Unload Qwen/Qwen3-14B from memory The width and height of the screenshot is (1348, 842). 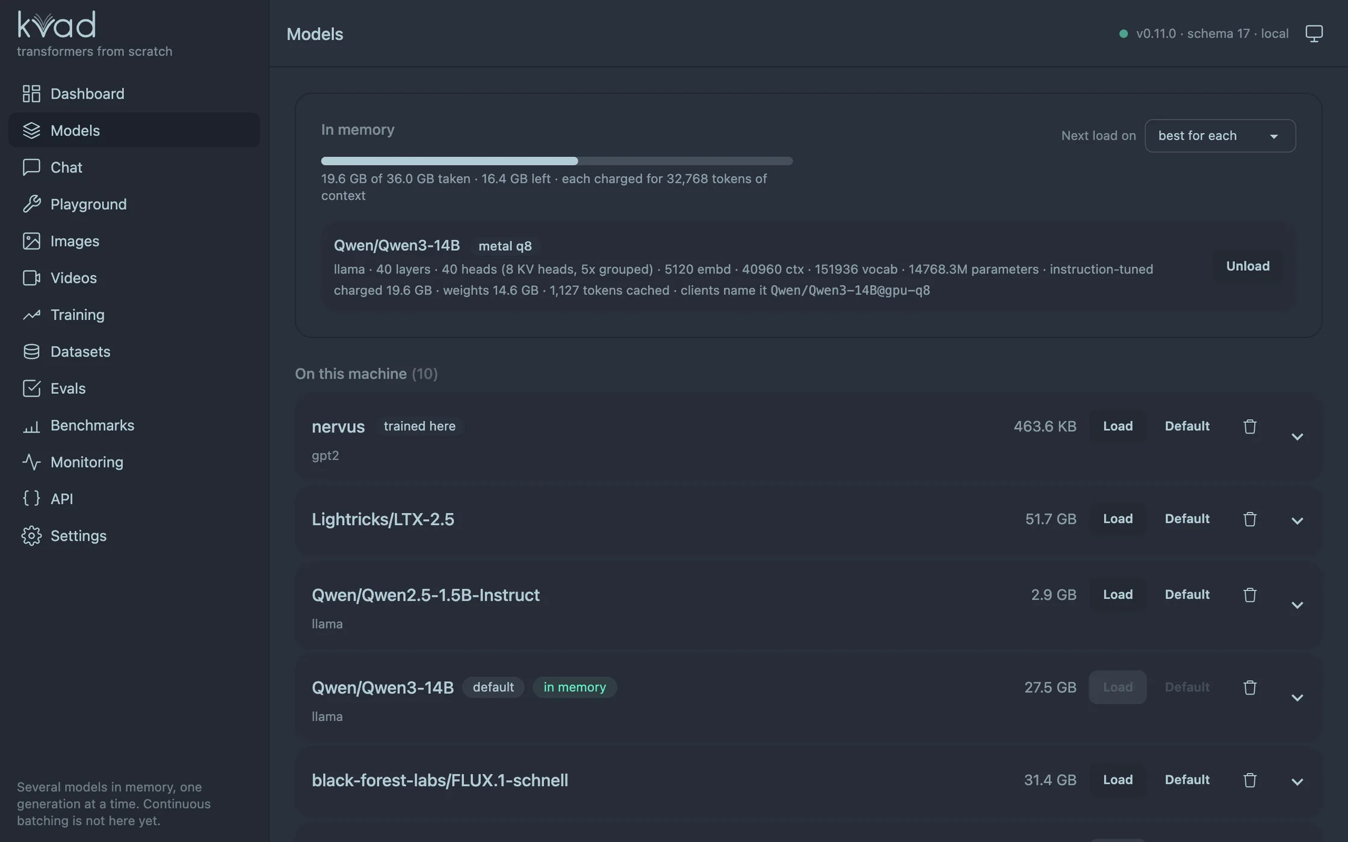[1248, 266]
